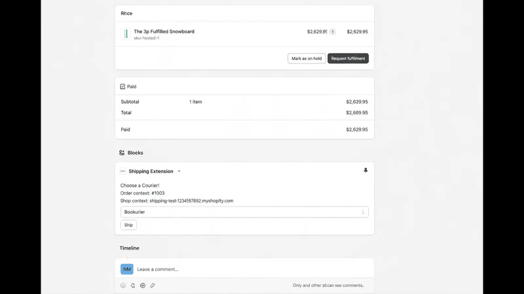Open The 3p Fulfilled Snowboard product link
Viewport: 524px width, 294px height.
click(x=164, y=31)
